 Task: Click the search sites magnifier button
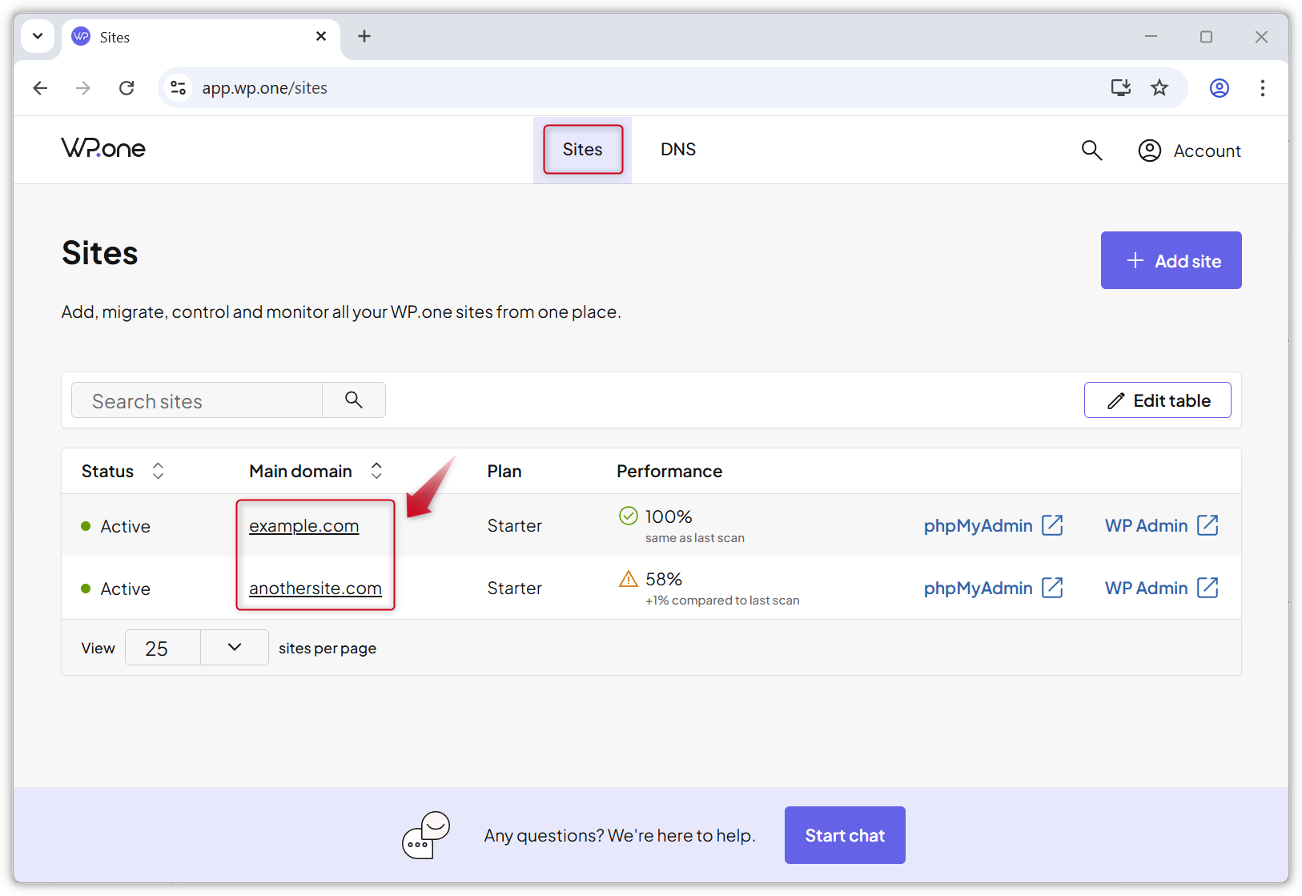click(353, 400)
